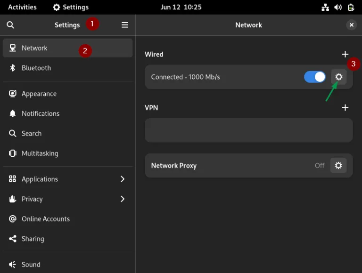Click the Applications grid icon
The height and width of the screenshot is (273, 362).
(12, 179)
